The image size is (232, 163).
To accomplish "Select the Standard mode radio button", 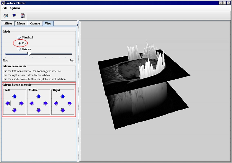I will tap(19, 37).
